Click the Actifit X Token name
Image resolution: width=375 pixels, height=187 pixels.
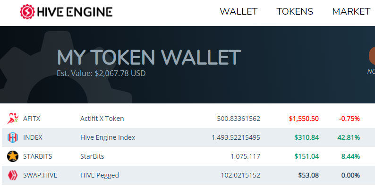click(x=102, y=119)
